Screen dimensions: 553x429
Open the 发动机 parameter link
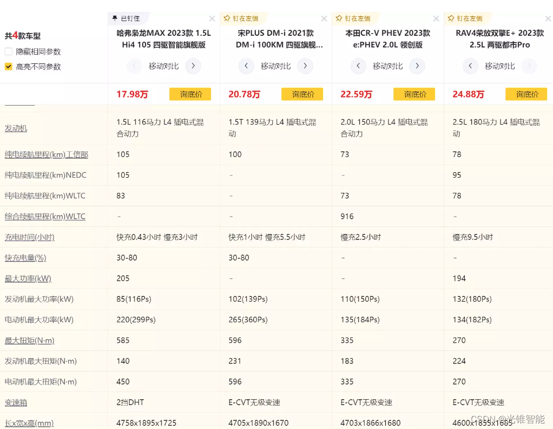pos(16,128)
